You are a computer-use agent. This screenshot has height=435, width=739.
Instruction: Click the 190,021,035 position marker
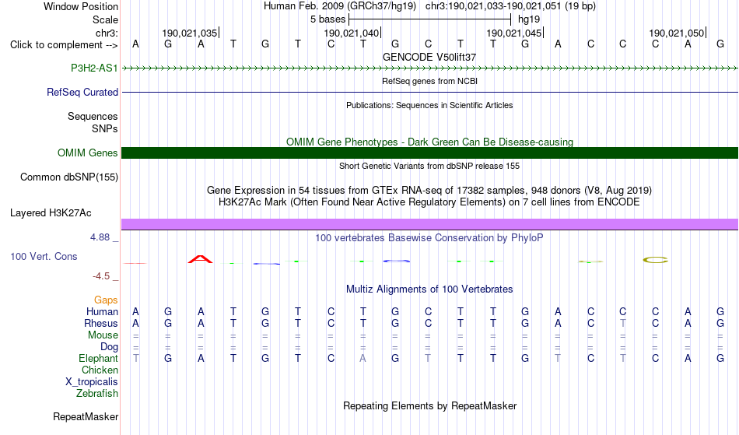click(191, 33)
